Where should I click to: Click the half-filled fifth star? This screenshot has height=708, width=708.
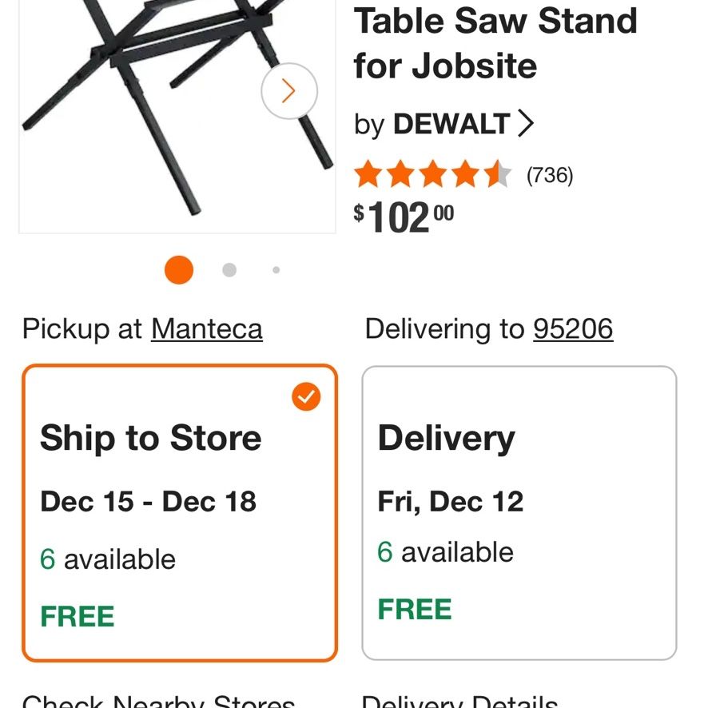coord(499,174)
